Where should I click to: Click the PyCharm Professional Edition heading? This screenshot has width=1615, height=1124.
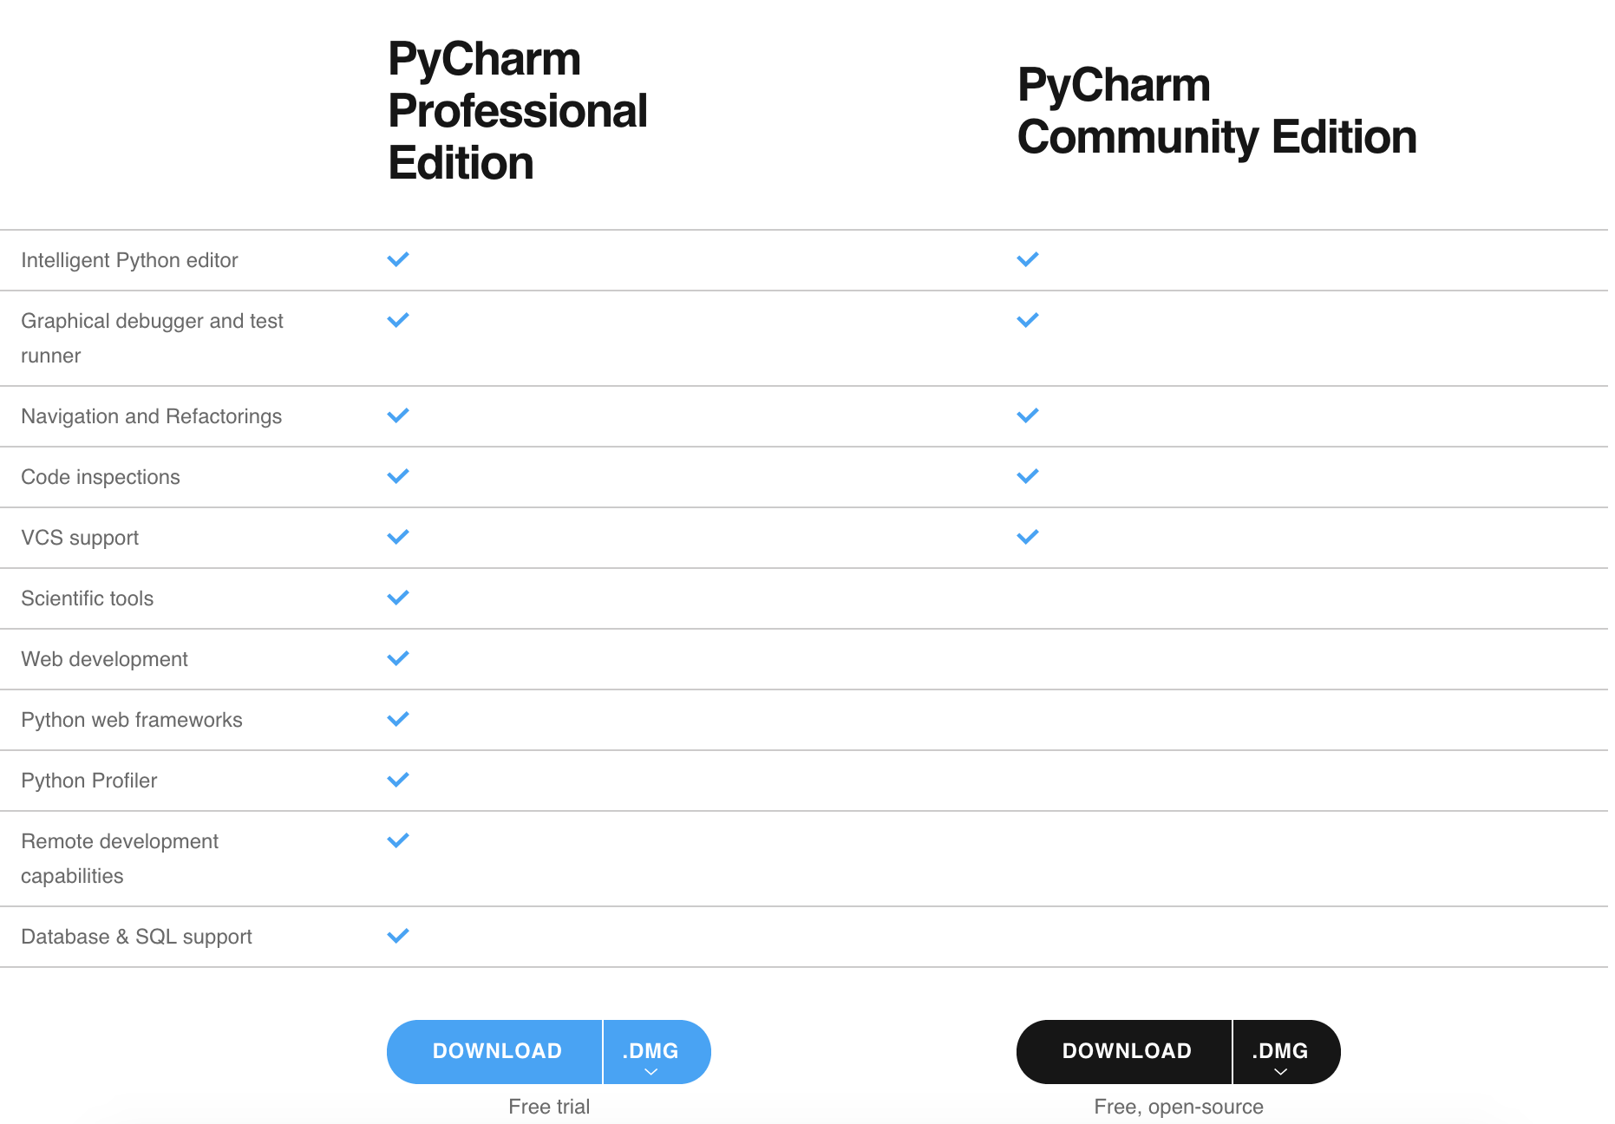518,111
